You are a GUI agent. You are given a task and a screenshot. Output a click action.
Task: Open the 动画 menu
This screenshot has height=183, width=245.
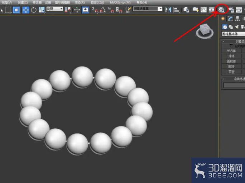(x=48, y=3)
